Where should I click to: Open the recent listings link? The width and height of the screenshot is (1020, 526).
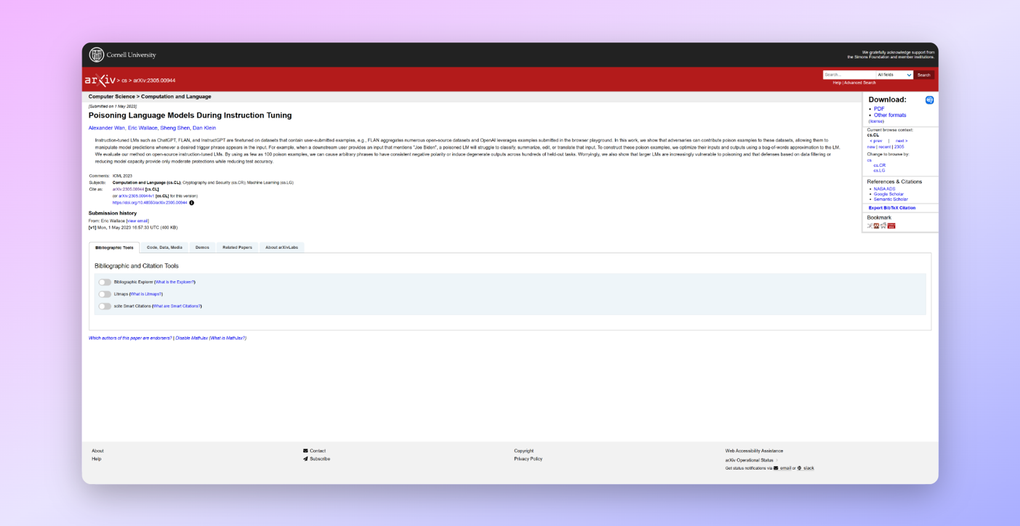coord(884,147)
